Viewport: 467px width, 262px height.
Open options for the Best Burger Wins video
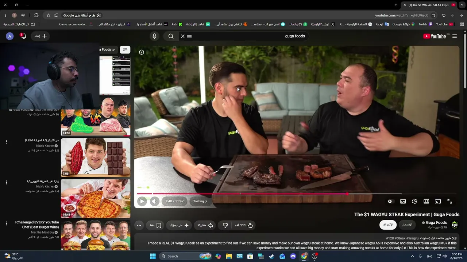(6, 223)
